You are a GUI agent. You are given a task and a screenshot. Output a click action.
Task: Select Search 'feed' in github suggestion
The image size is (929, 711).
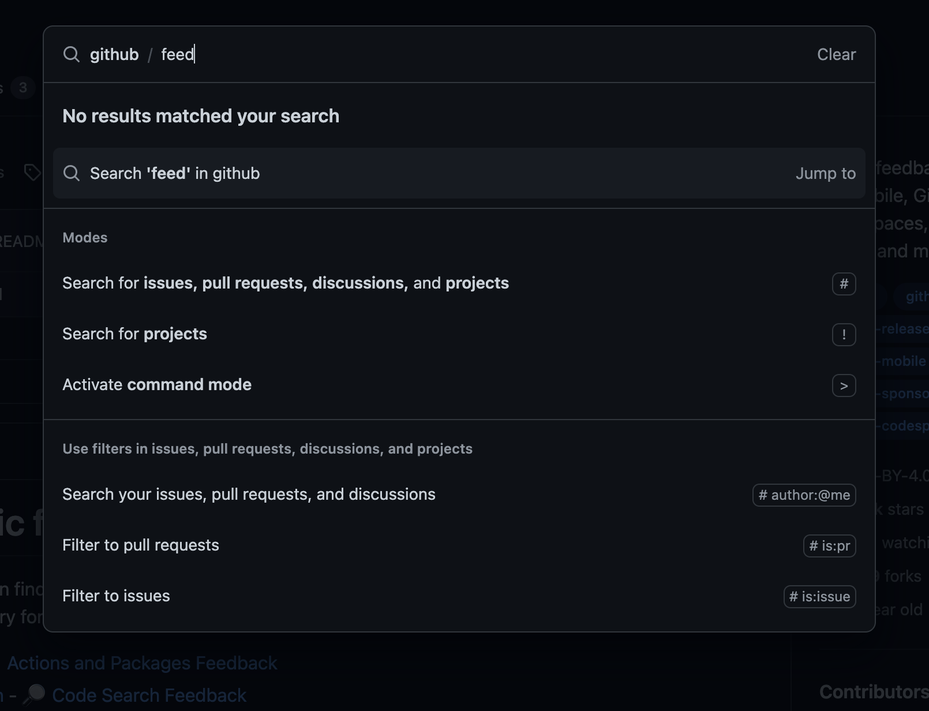coord(459,173)
